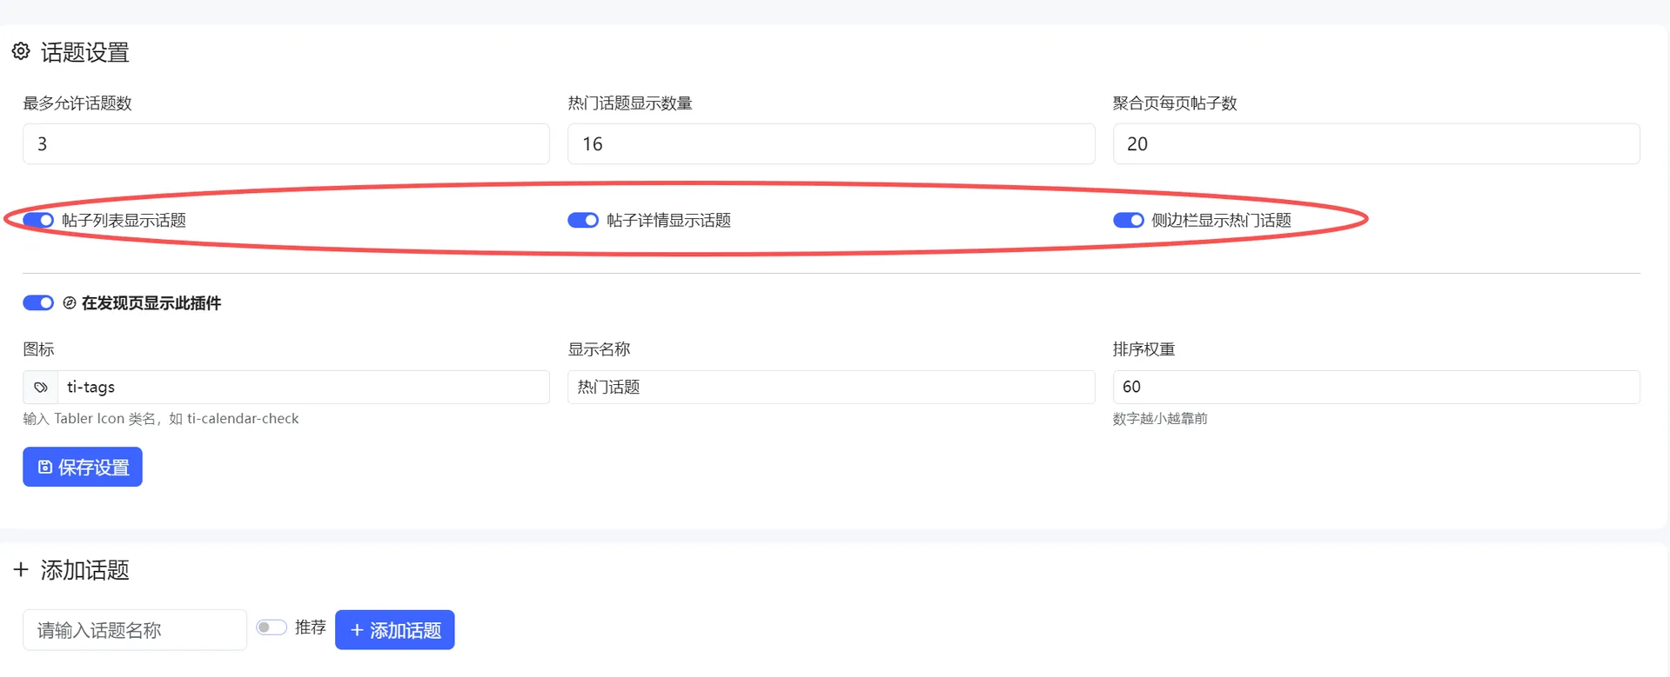Toggle 帖子列表显示话题 switch
The image size is (1670, 677).
tap(38, 220)
